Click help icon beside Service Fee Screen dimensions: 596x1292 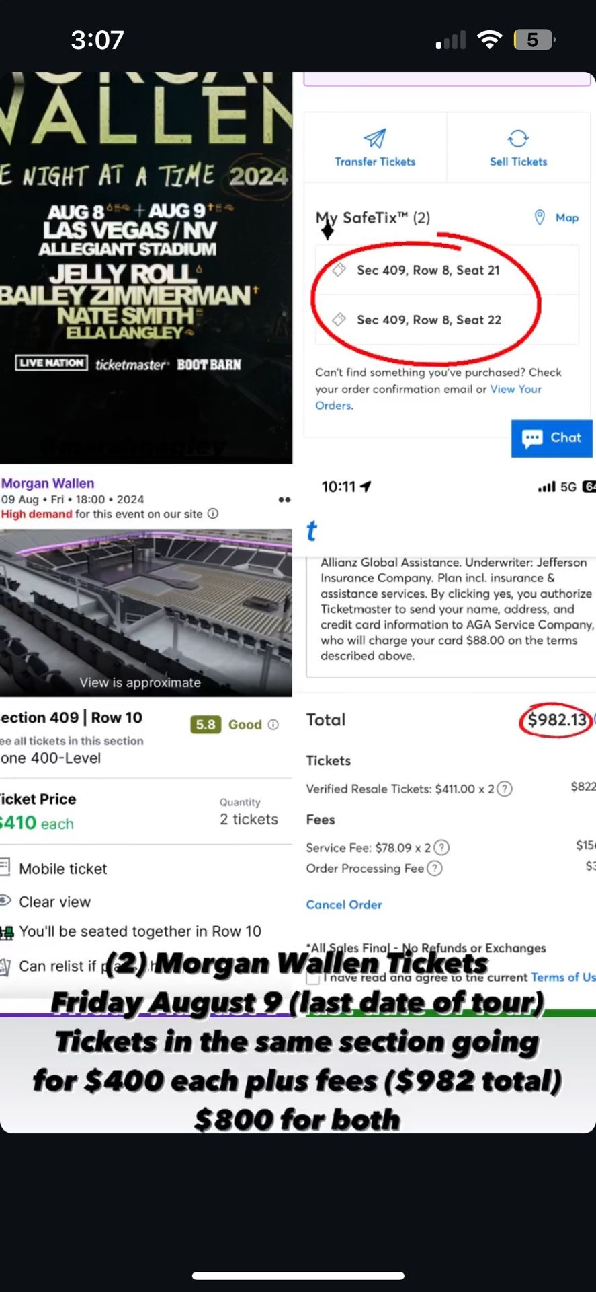(x=441, y=847)
